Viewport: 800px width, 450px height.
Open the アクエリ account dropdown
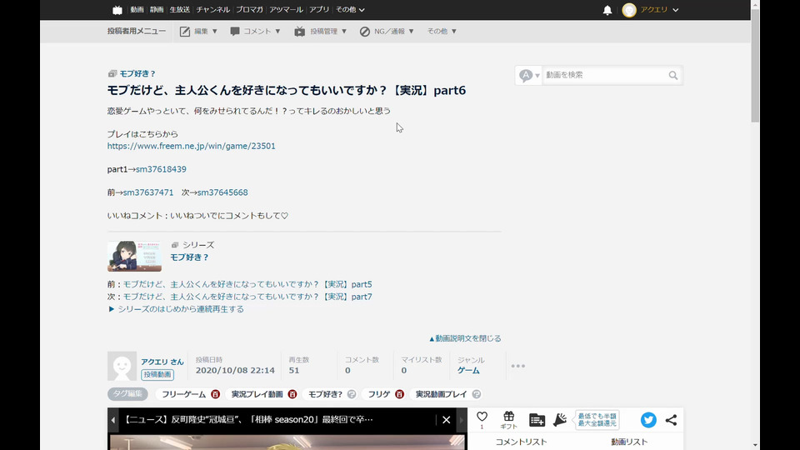[x=659, y=10]
